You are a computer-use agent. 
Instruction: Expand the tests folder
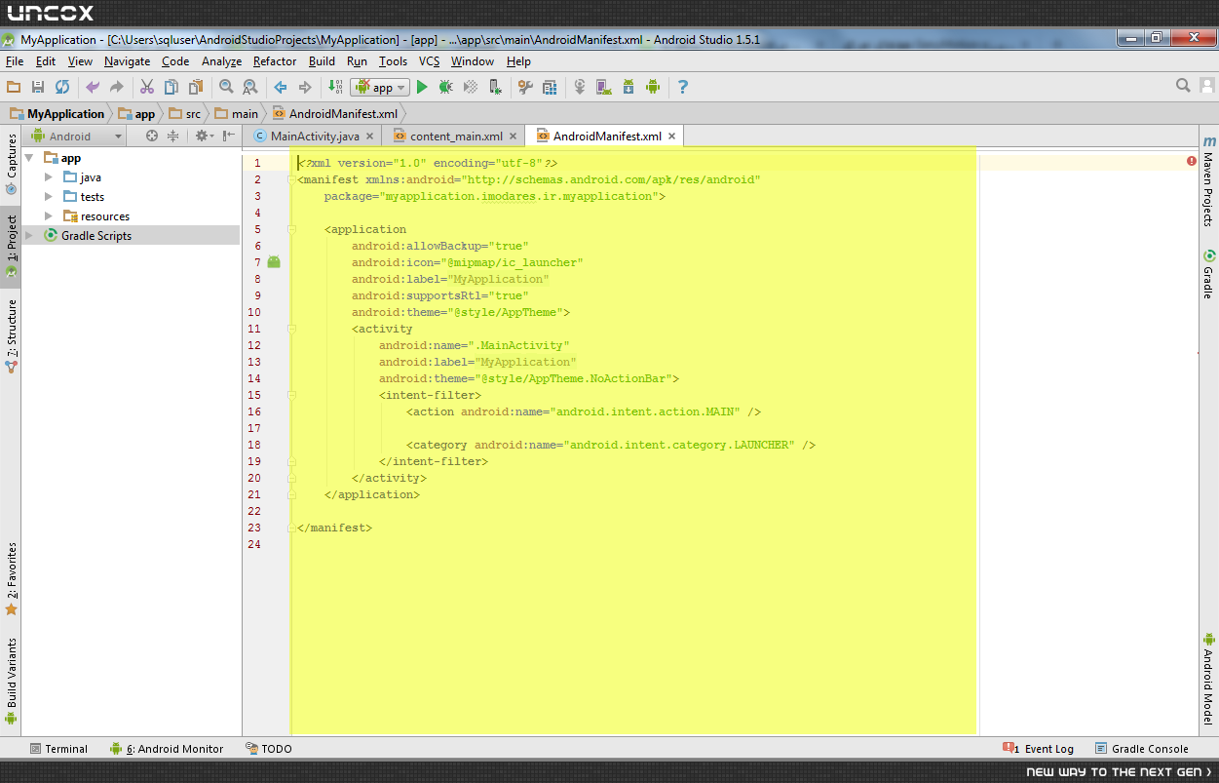(49, 197)
